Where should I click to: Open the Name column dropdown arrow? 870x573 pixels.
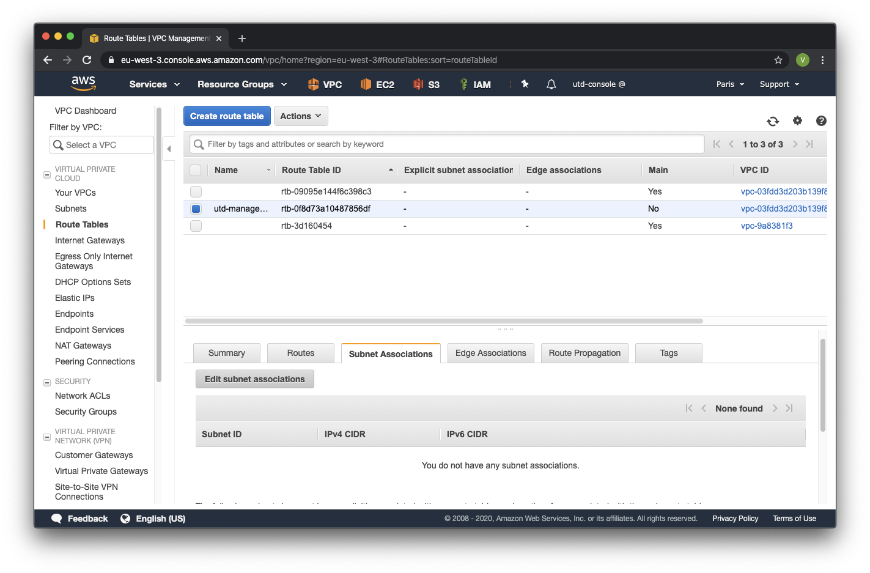268,170
